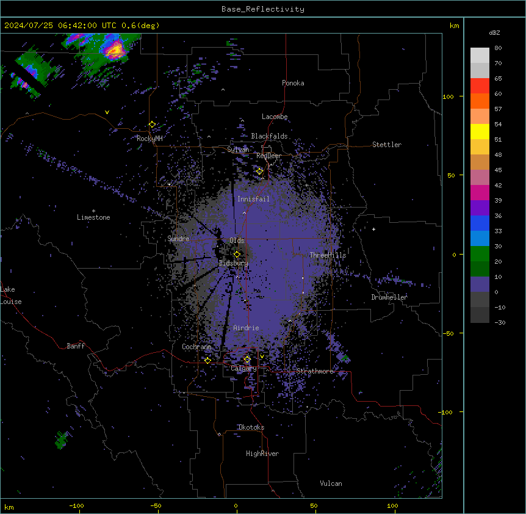Select the red 65-60 dBZ legend swatch
This screenshot has width=526, height=514.
point(480,86)
